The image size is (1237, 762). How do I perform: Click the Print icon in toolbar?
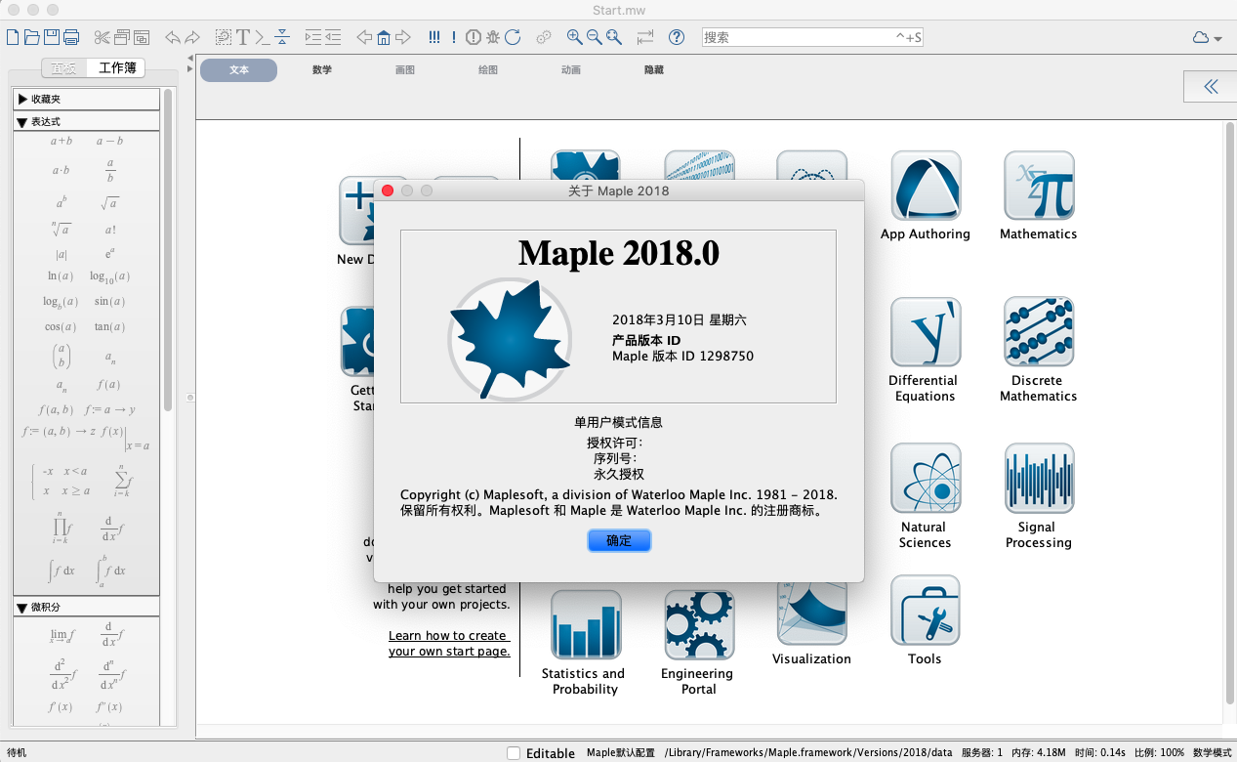71,37
